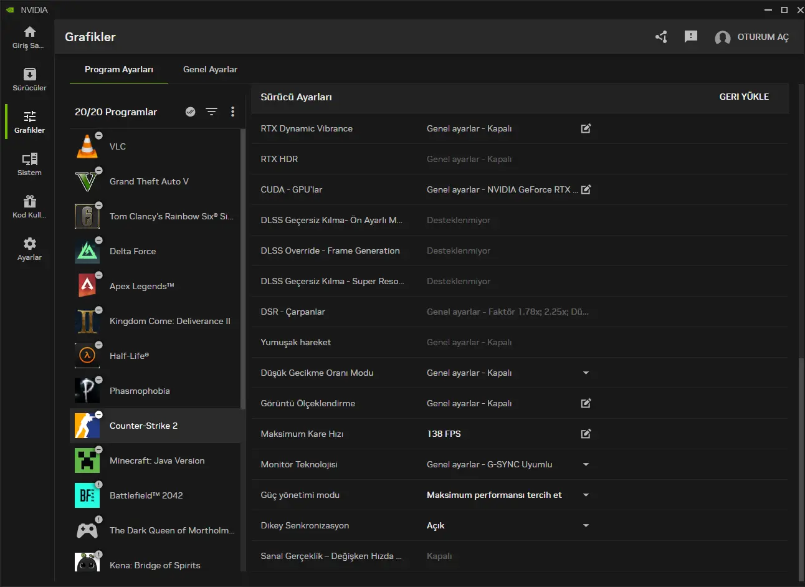Select the Half-Life lambda icon

[x=87, y=356]
